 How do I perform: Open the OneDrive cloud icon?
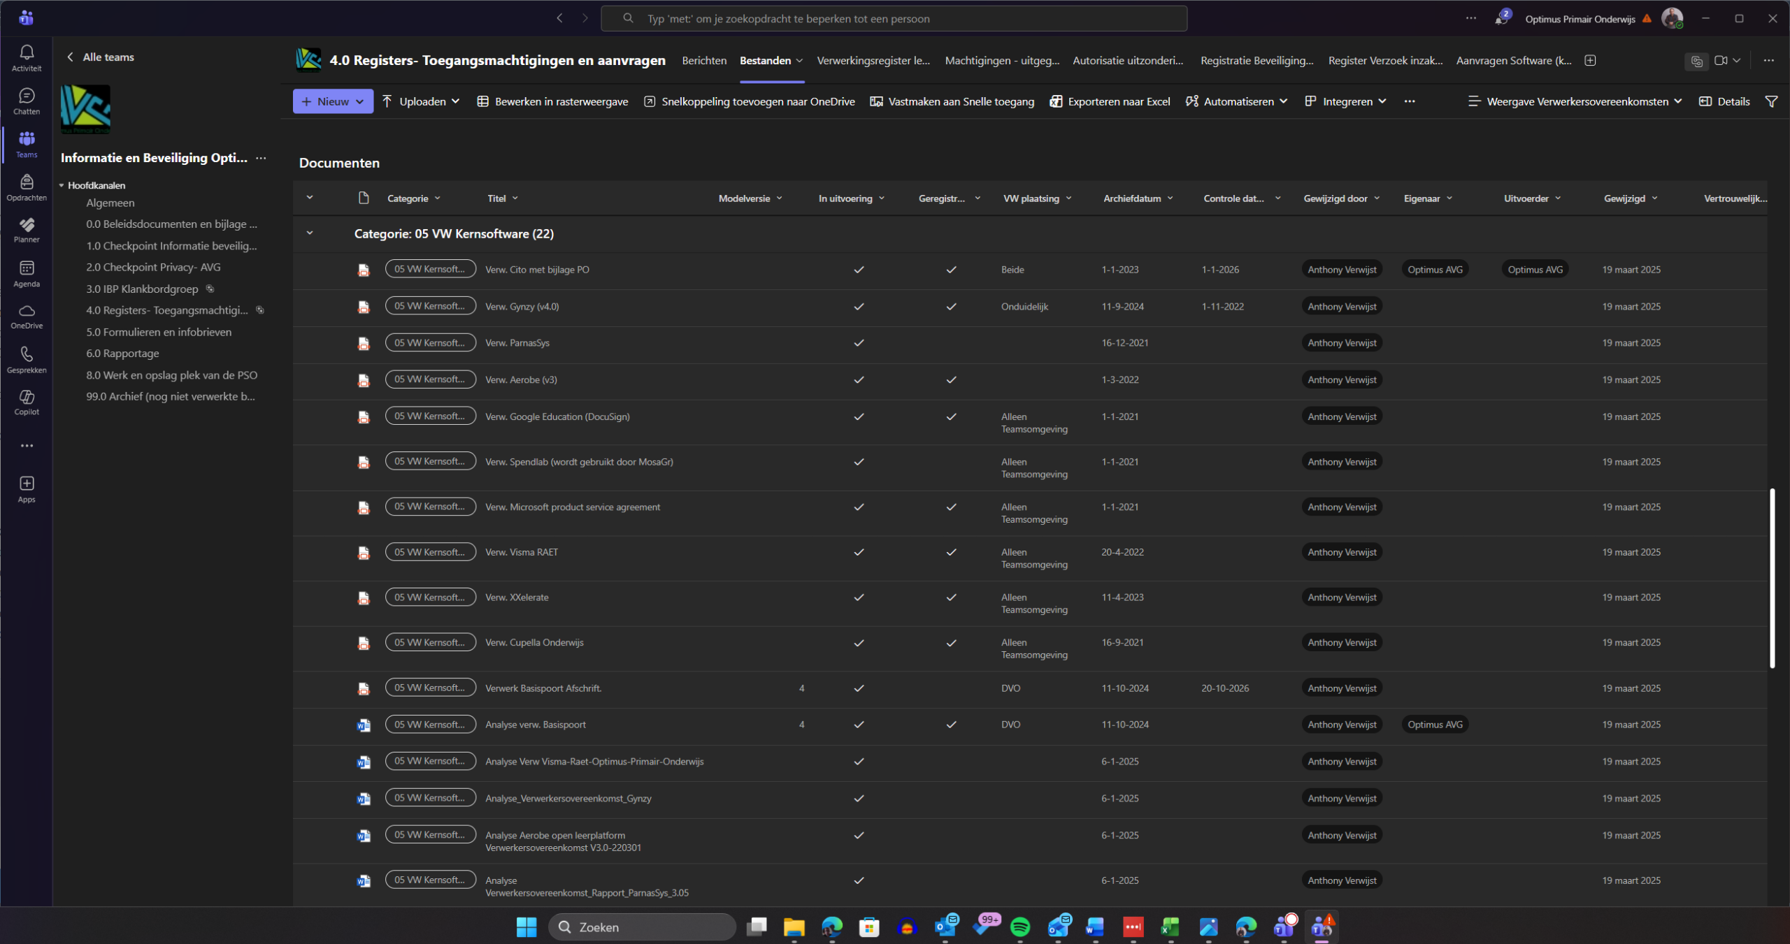27,316
